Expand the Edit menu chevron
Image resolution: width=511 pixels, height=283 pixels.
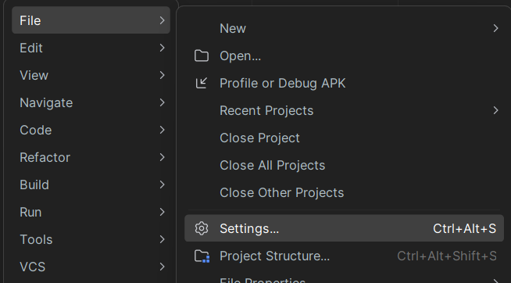[162, 48]
